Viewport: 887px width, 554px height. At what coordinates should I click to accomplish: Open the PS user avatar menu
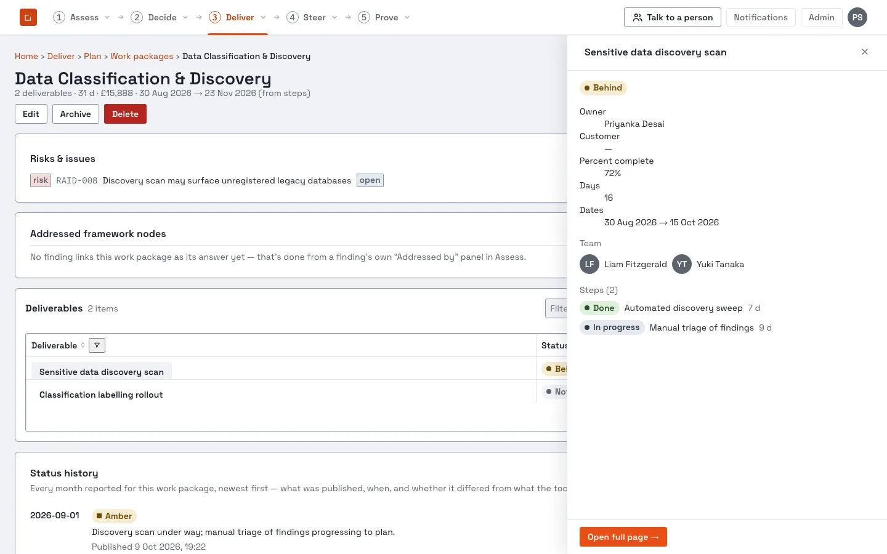click(857, 17)
